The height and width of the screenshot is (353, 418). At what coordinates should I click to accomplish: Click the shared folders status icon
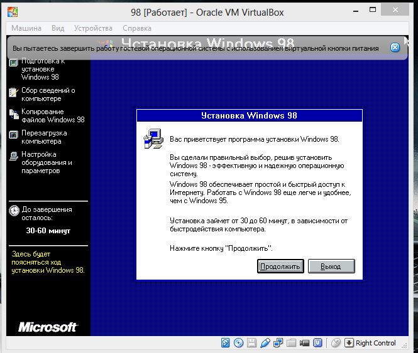tap(291, 343)
